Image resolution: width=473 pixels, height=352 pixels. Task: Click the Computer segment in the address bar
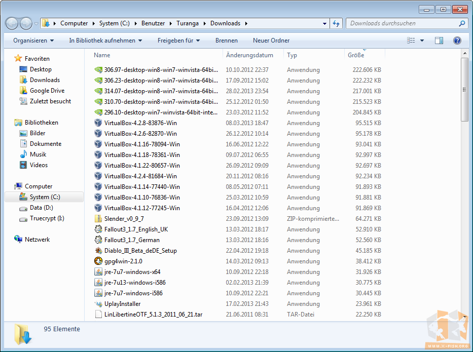coord(74,23)
